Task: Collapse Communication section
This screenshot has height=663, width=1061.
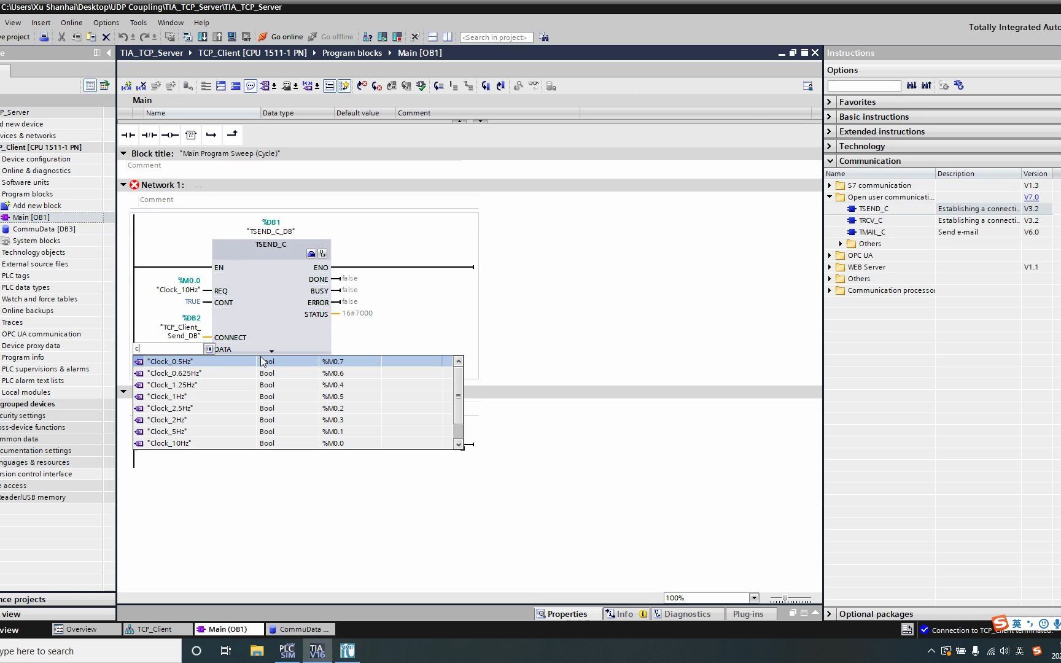Action: point(830,161)
